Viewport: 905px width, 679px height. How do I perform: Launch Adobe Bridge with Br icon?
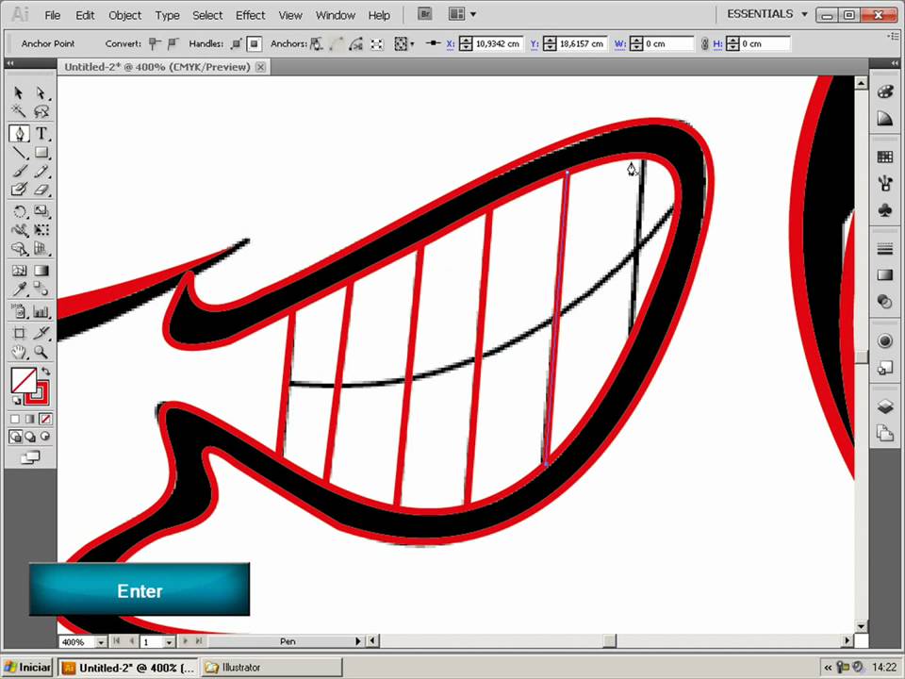coord(425,14)
